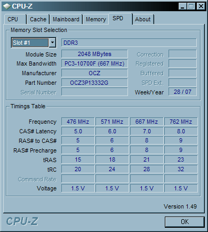Click the OCZ3P13332G part number
208x232 pixels.
(94, 83)
